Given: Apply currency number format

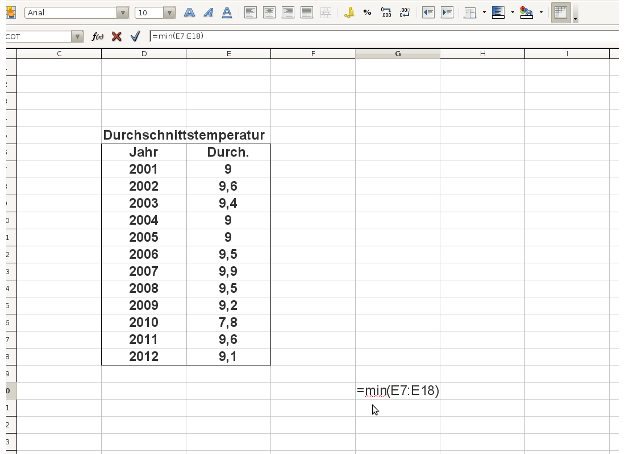Looking at the screenshot, I should (349, 12).
